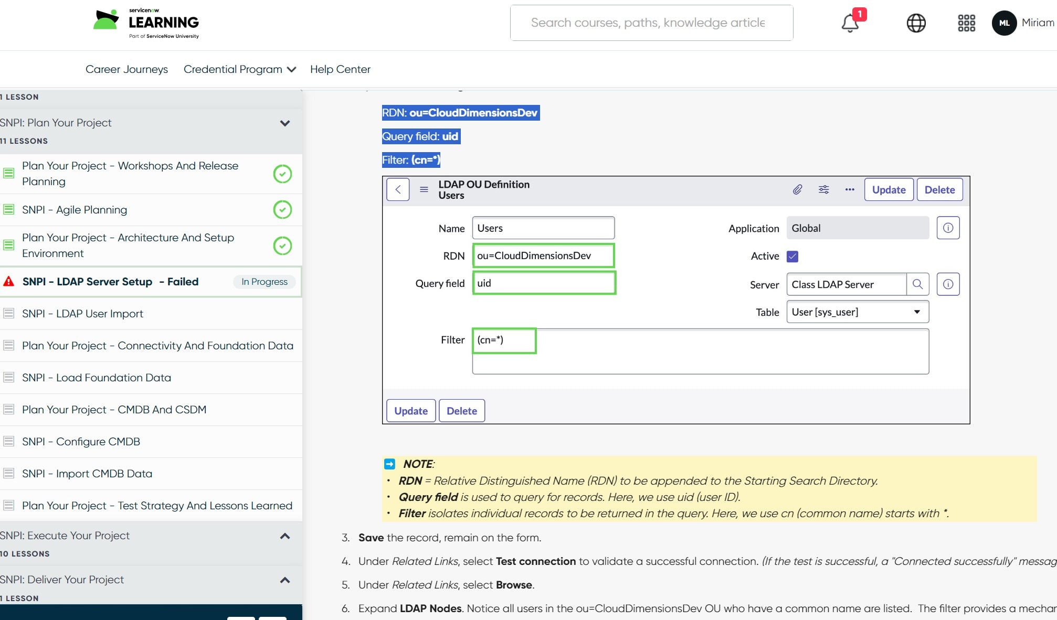Open the form context menu hamburger icon
The image size is (1057, 620).
pyautogui.click(x=424, y=189)
